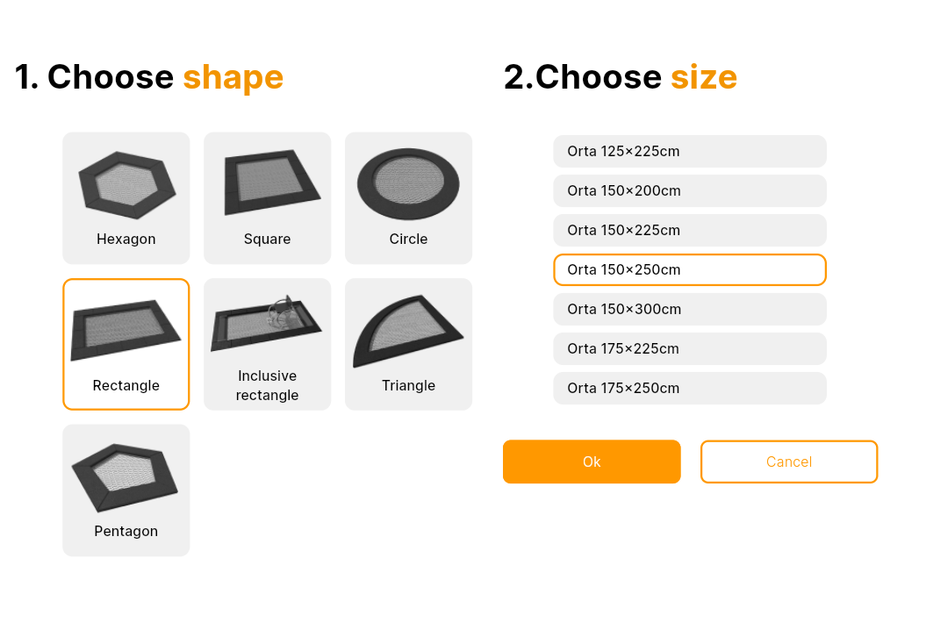
Task: Choose the Square trampoline shape
Action: tap(267, 197)
